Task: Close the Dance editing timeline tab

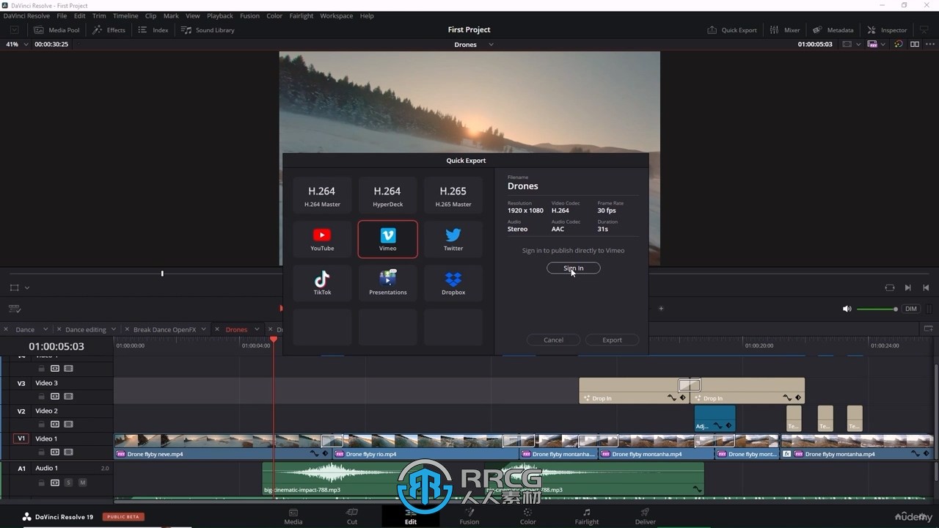Action: tap(59, 329)
